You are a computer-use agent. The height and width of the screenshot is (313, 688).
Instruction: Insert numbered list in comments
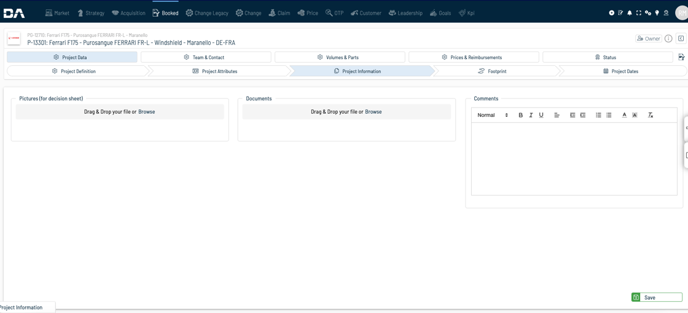coord(598,115)
